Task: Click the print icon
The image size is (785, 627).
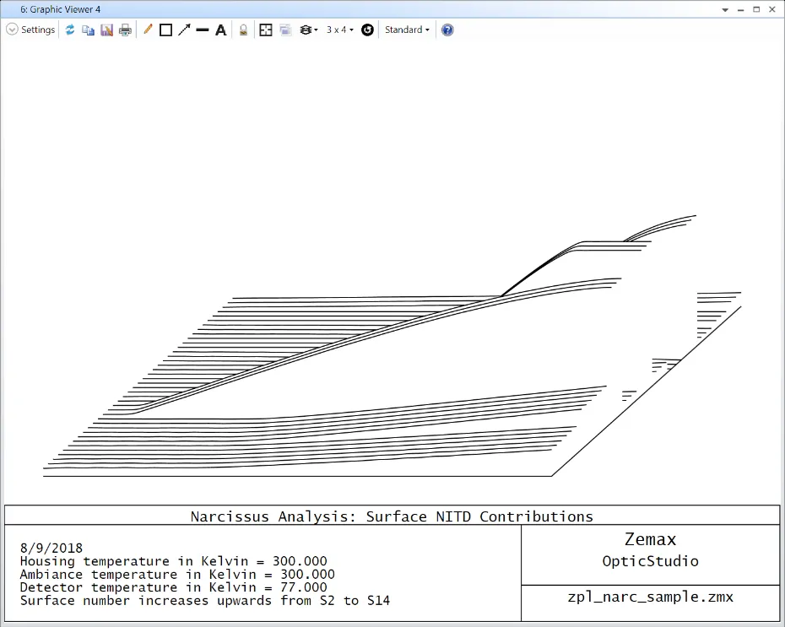Action: (x=125, y=30)
